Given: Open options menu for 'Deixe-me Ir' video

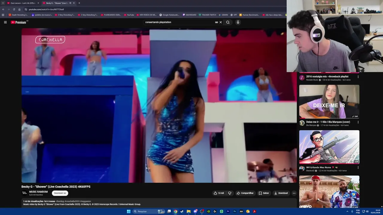Looking at the screenshot, I should [358, 122].
